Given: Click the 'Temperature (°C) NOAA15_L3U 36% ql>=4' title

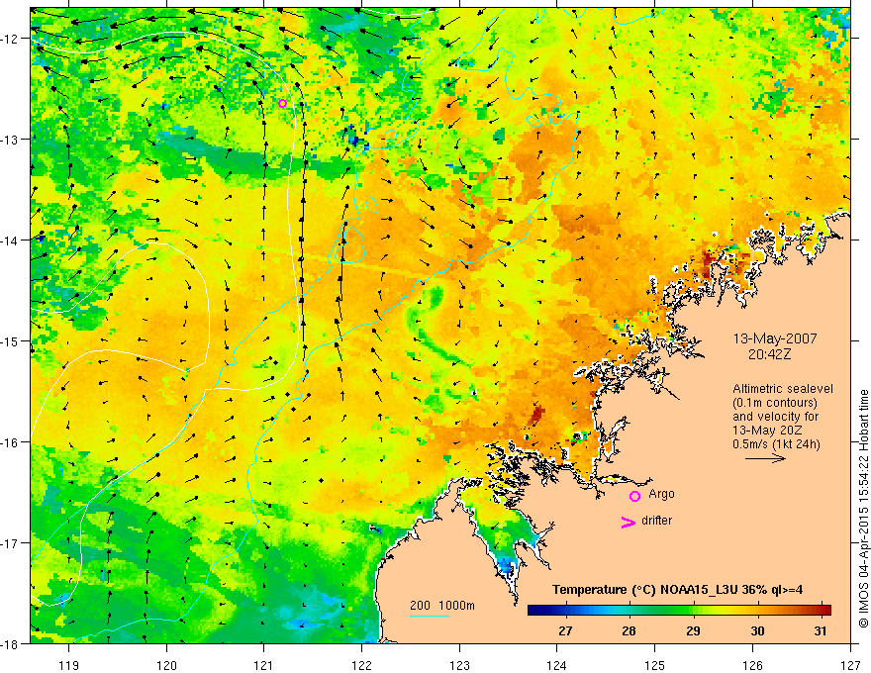Looking at the screenshot, I should (677, 590).
